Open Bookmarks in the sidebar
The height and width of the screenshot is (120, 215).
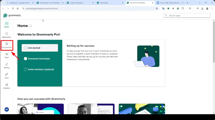[7, 35]
